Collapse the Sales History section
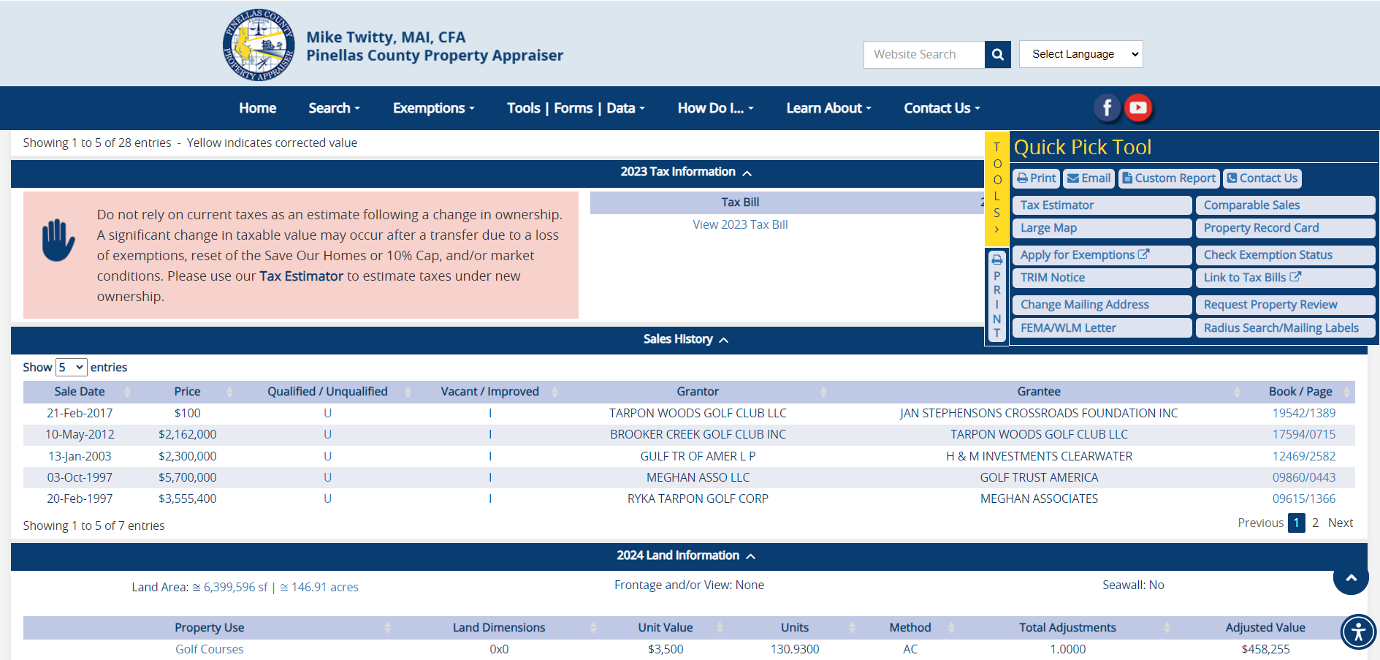The height and width of the screenshot is (660, 1380). (686, 340)
